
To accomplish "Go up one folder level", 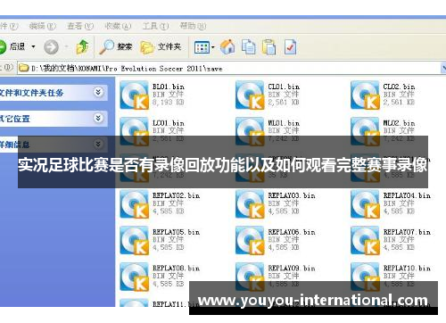I will 82,46.
